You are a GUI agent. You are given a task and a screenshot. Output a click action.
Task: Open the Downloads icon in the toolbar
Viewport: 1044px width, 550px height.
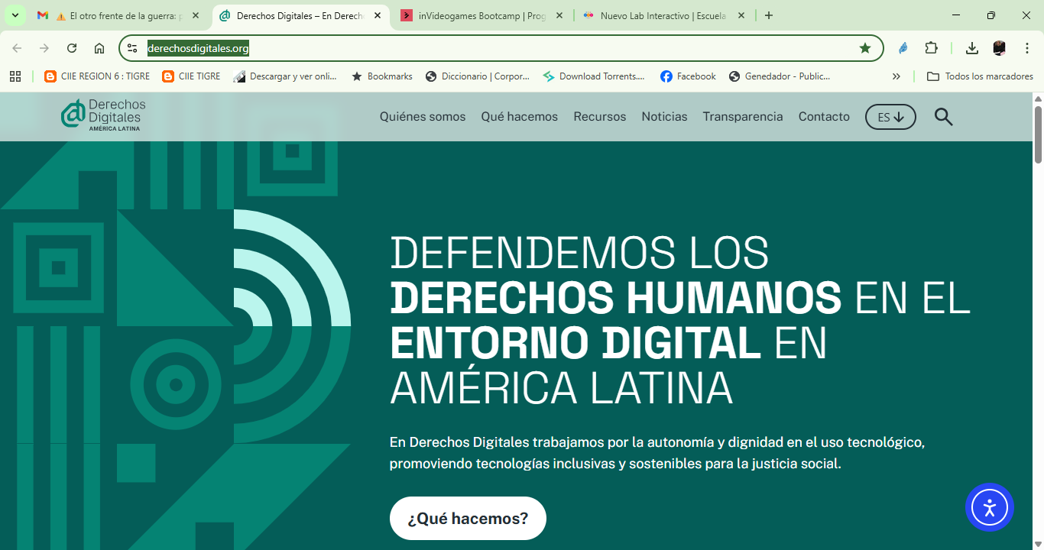point(971,47)
